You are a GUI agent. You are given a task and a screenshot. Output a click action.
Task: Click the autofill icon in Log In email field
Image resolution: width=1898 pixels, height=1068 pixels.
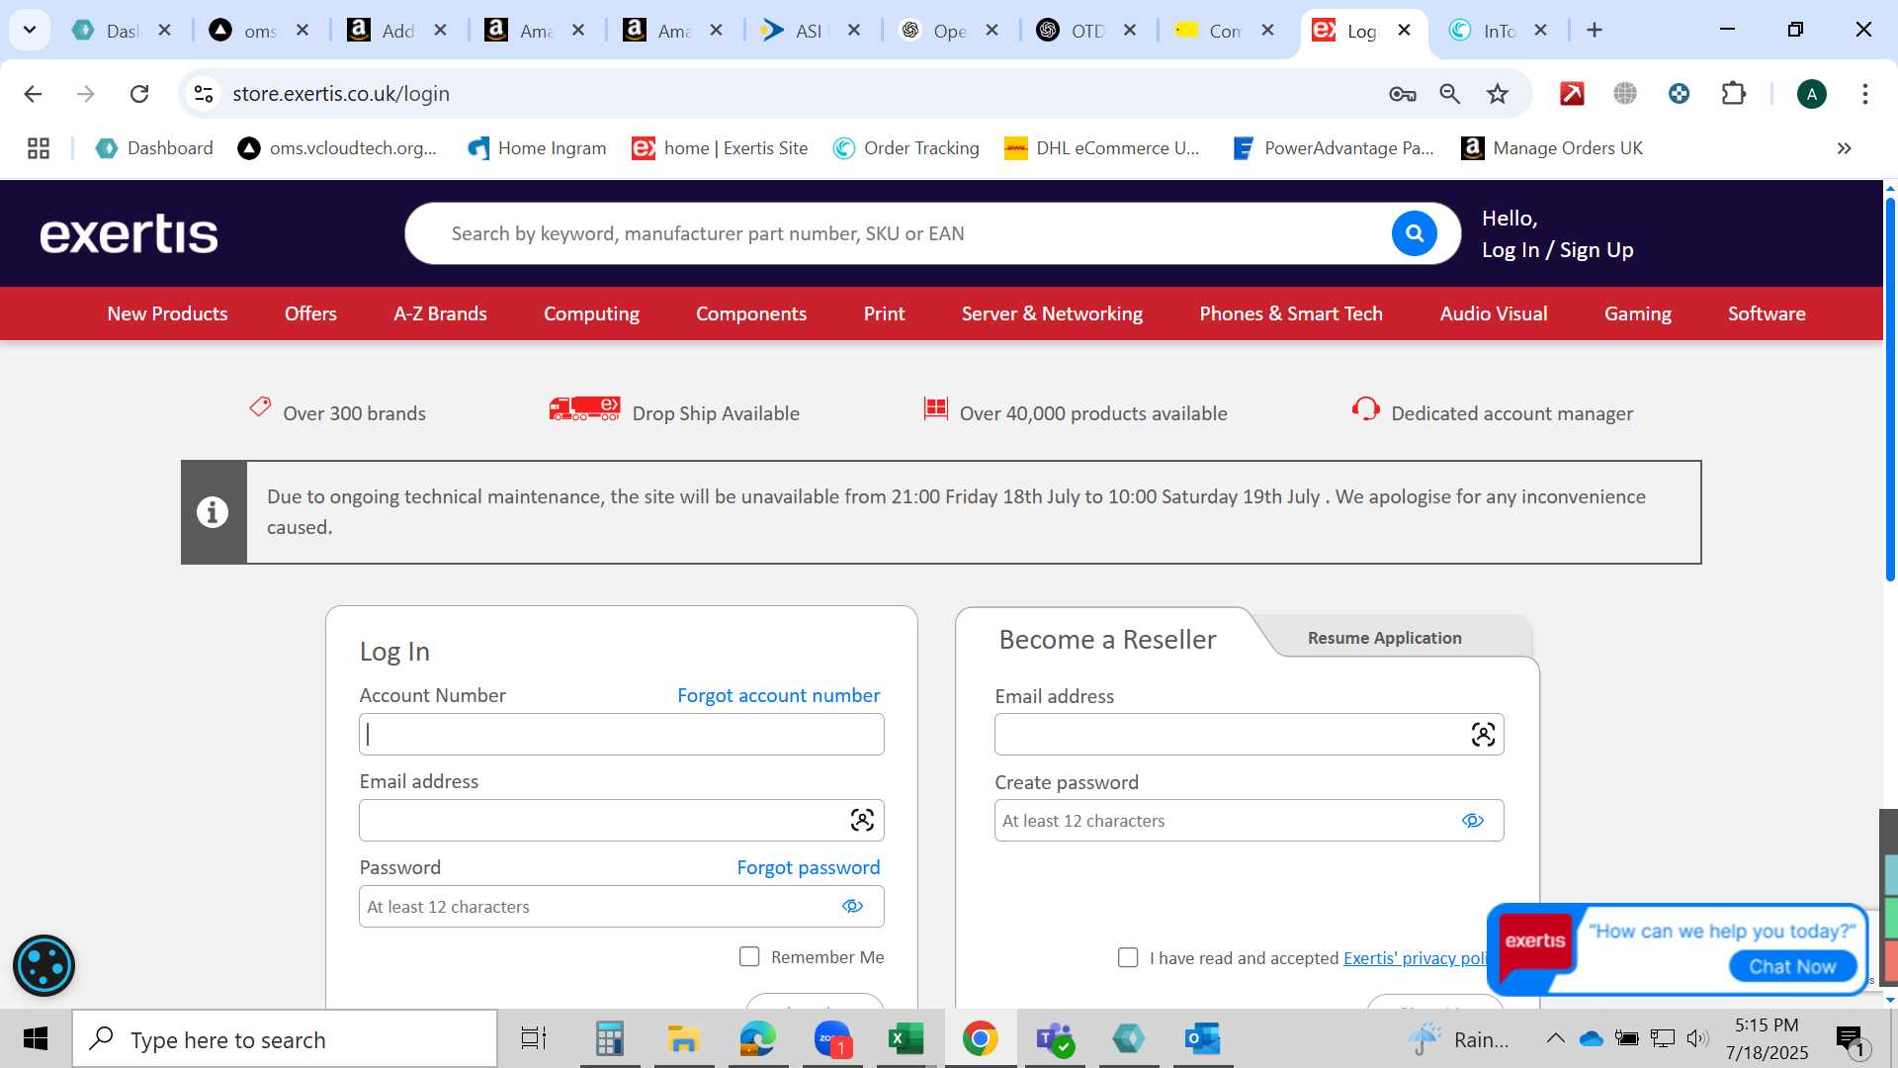[x=862, y=820]
